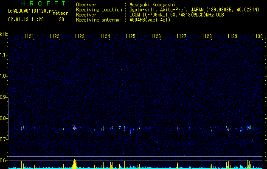267x169 pixels.
Task: Click the 1121 time axis marker
Action: (x=29, y=36)
